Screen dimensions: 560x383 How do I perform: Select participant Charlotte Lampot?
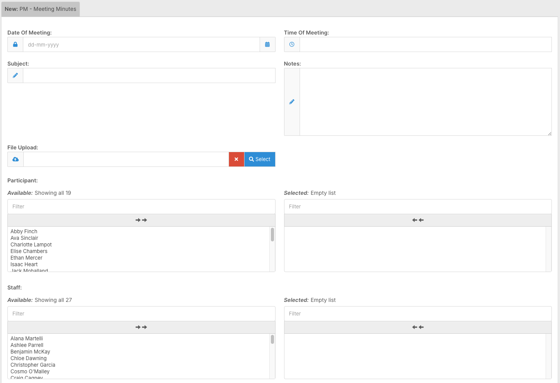[31, 245]
